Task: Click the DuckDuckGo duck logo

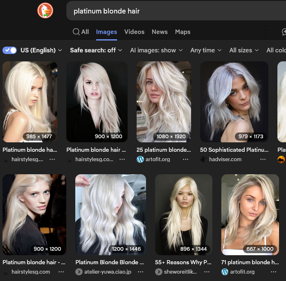Action: 45,11
